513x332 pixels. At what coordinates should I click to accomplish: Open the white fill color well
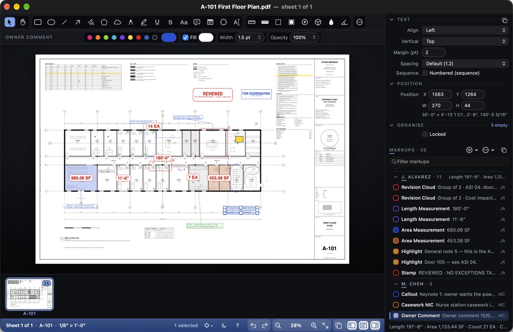(x=206, y=38)
